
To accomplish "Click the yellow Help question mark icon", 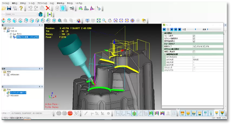I will click(x=21, y=8).
